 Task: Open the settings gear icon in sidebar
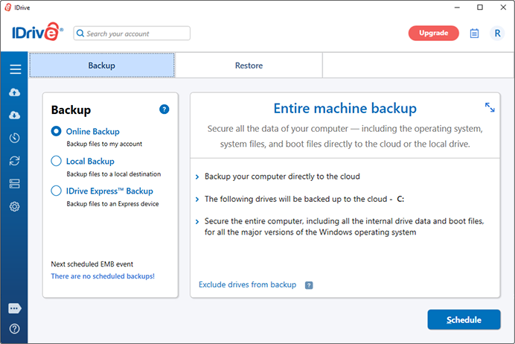click(x=14, y=207)
